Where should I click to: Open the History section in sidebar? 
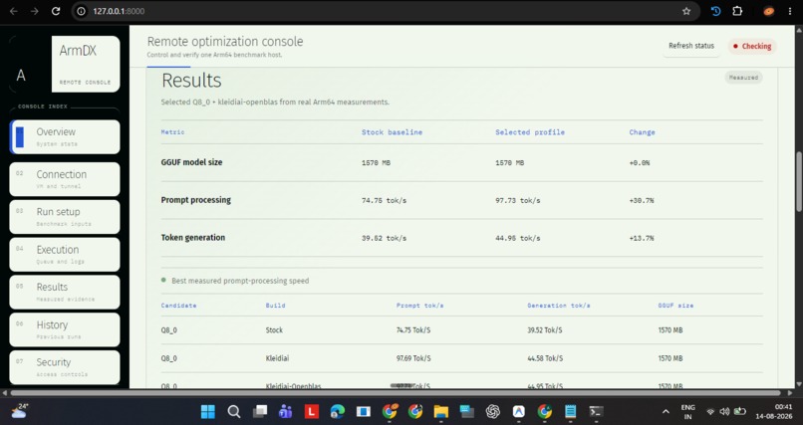pos(65,329)
